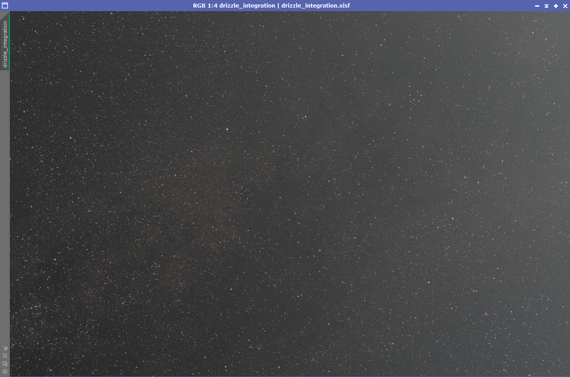570x377 pixels.
Task: Close the drizzle_integration.xisf window
Action: [565, 6]
